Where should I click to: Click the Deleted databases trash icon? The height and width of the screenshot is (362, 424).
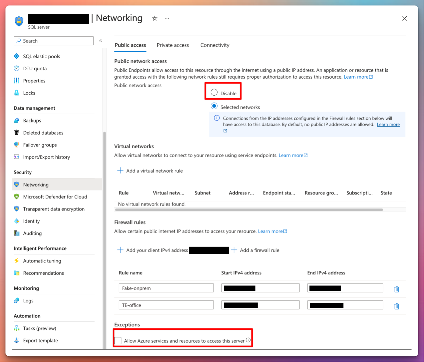pos(17,133)
